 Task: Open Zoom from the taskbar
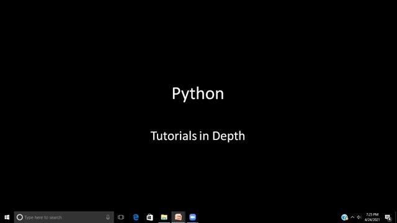pyautogui.click(x=193, y=217)
